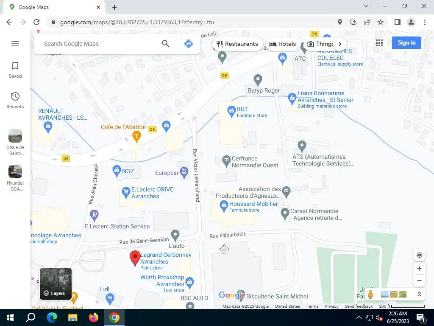The image size is (434, 326).
Task: Select the L'auto marker pin
Action: 175,235
